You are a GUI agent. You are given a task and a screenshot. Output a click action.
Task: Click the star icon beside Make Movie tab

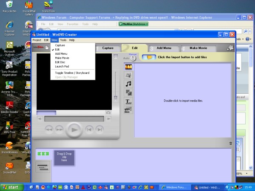230,48
